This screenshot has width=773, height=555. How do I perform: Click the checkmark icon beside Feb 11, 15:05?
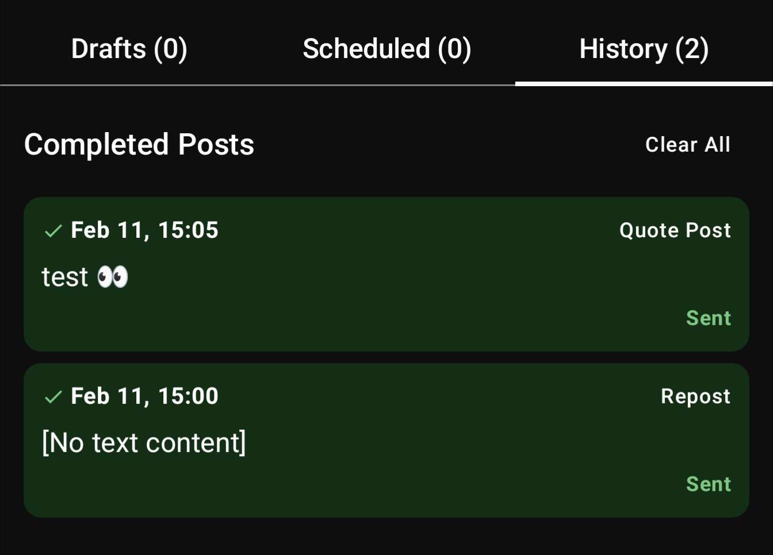click(x=53, y=231)
